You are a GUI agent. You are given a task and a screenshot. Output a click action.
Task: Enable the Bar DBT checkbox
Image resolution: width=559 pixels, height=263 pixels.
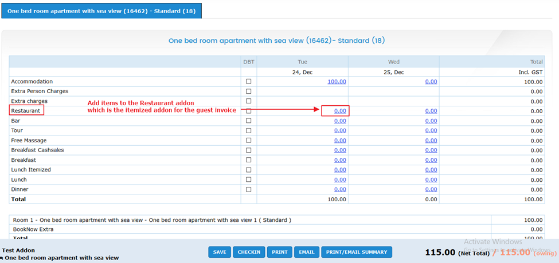pyautogui.click(x=248, y=121)
